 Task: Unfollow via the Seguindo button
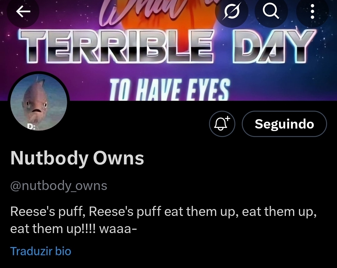[284, 124]
